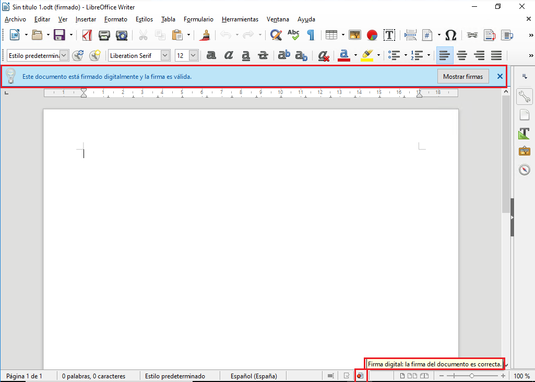
Task: Enable center text alignment
Action: pos(462,55)
